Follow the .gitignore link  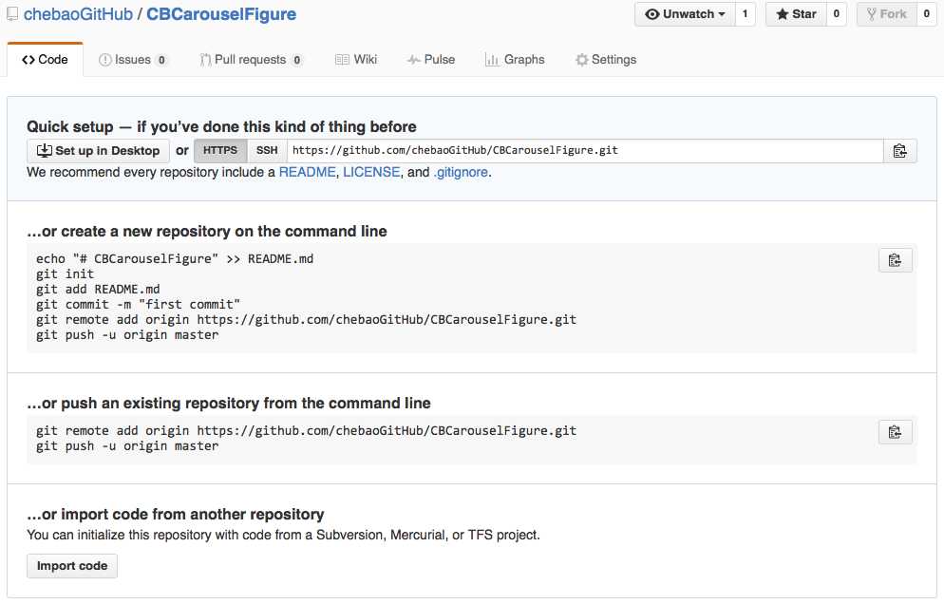[461, 172]
